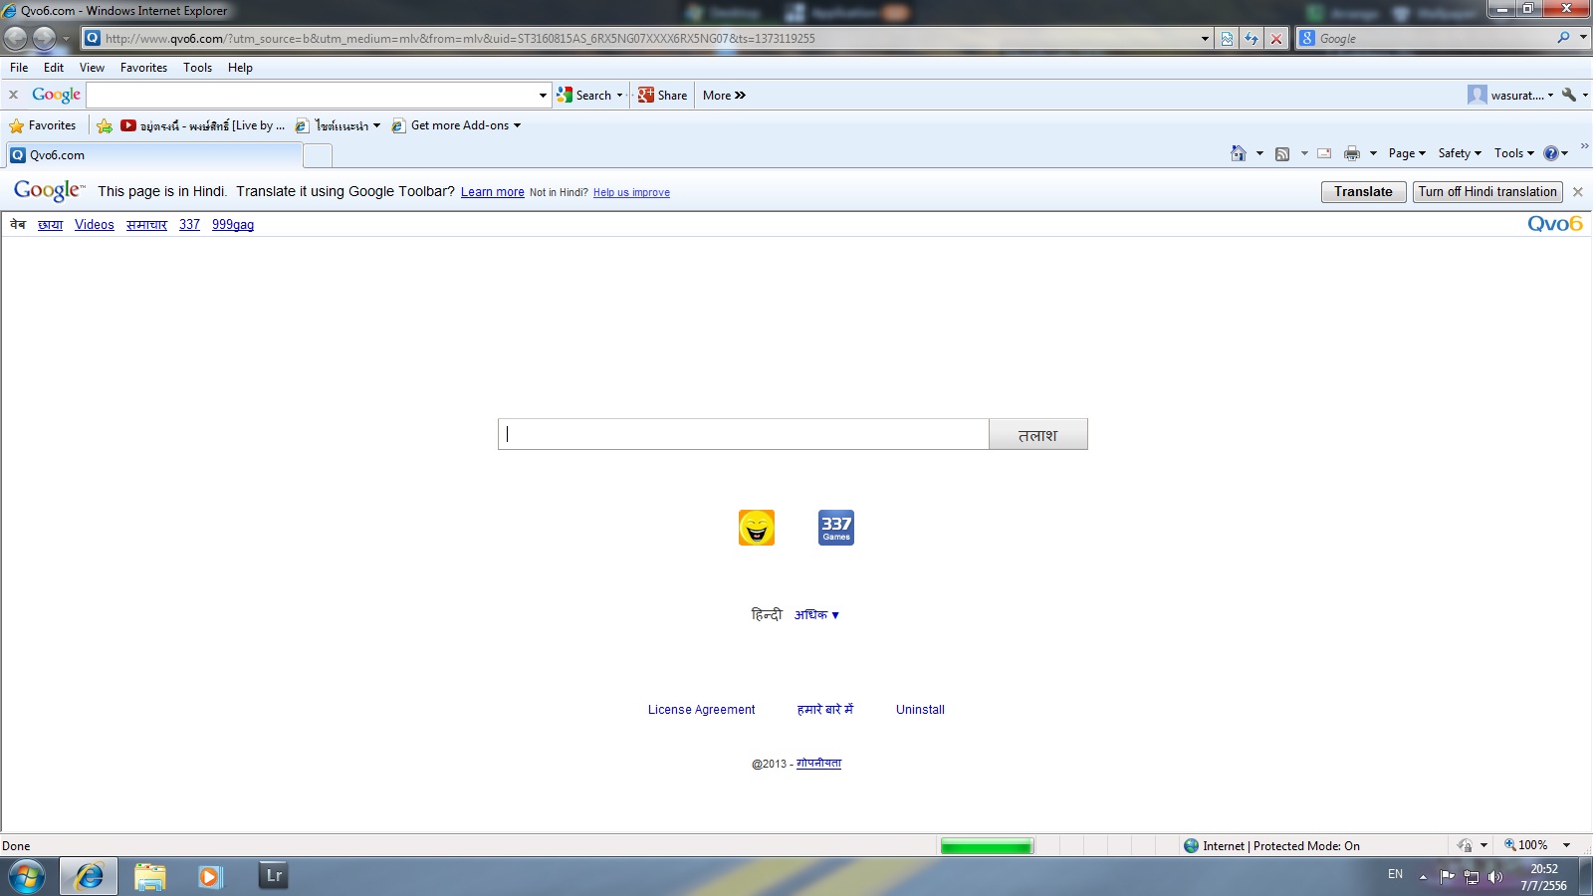Close the Google Toolbar with its X

click(x=13, y=95)
